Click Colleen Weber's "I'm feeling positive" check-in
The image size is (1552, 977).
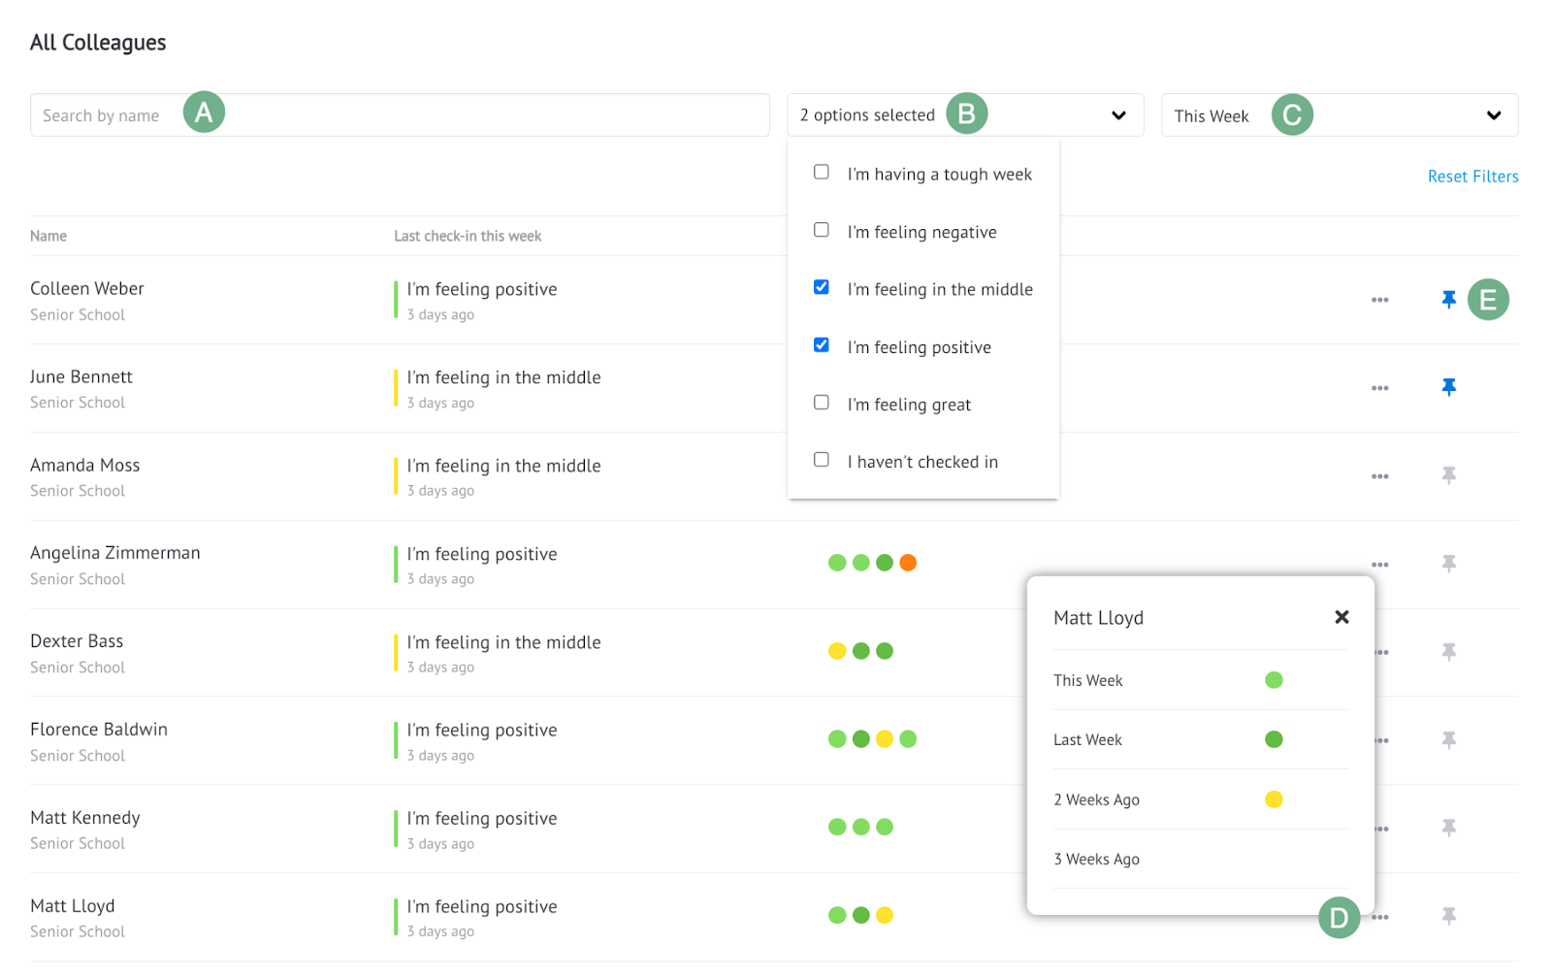(x=482, y=289)
